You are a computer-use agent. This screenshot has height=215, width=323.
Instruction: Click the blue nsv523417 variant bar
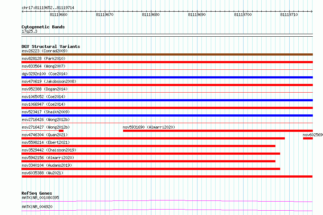point(167,115)
